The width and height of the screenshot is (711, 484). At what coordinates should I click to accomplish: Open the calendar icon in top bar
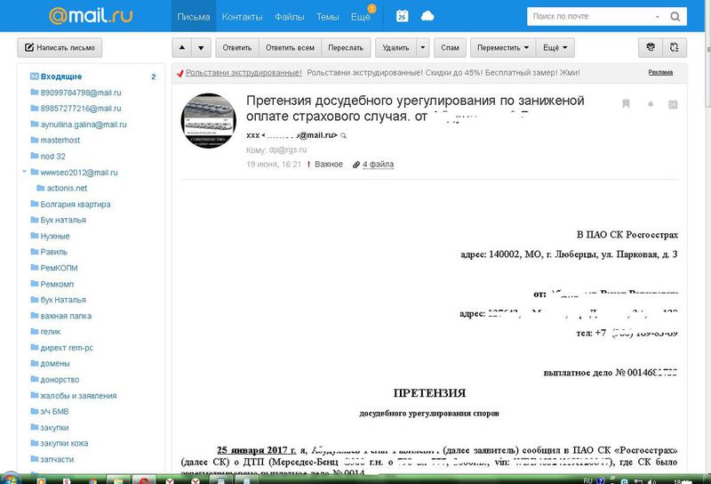pos(403,16)
